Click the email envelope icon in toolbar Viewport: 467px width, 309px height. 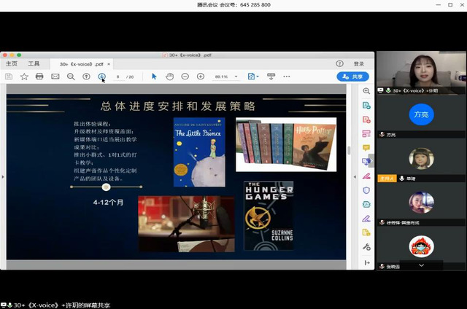(x=55, y=77)
